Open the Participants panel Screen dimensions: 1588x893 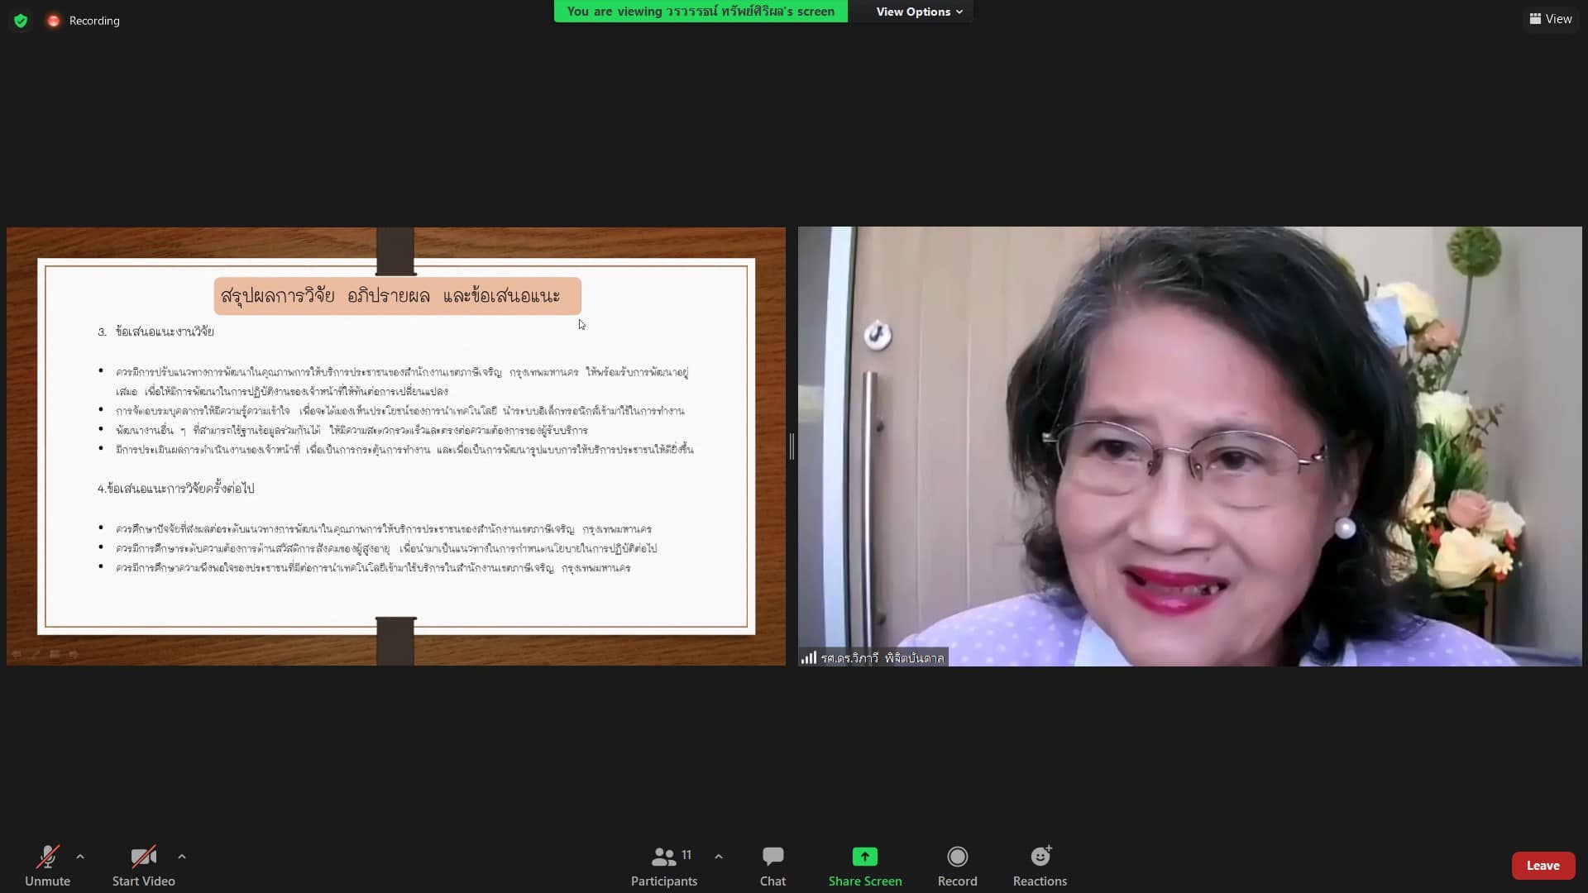pos(663,866)
